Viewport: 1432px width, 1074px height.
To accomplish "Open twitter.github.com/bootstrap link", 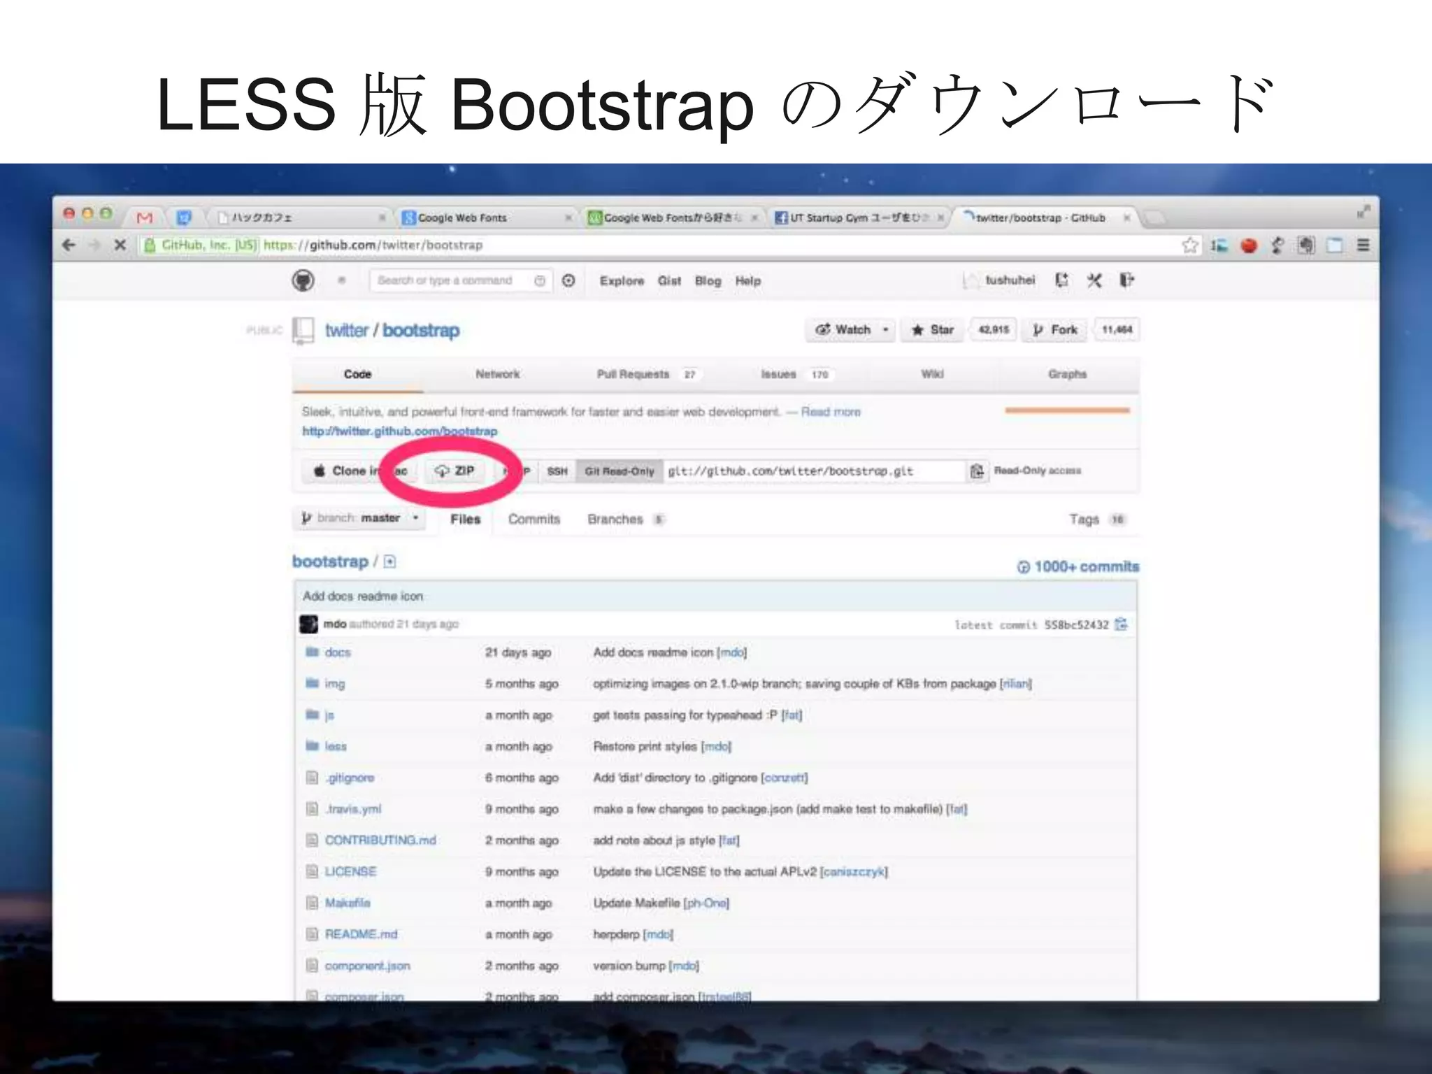I will click(399, 431).
